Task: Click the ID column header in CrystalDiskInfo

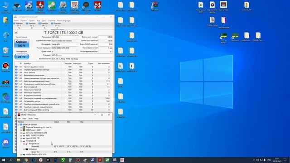Action: [21, 63]
